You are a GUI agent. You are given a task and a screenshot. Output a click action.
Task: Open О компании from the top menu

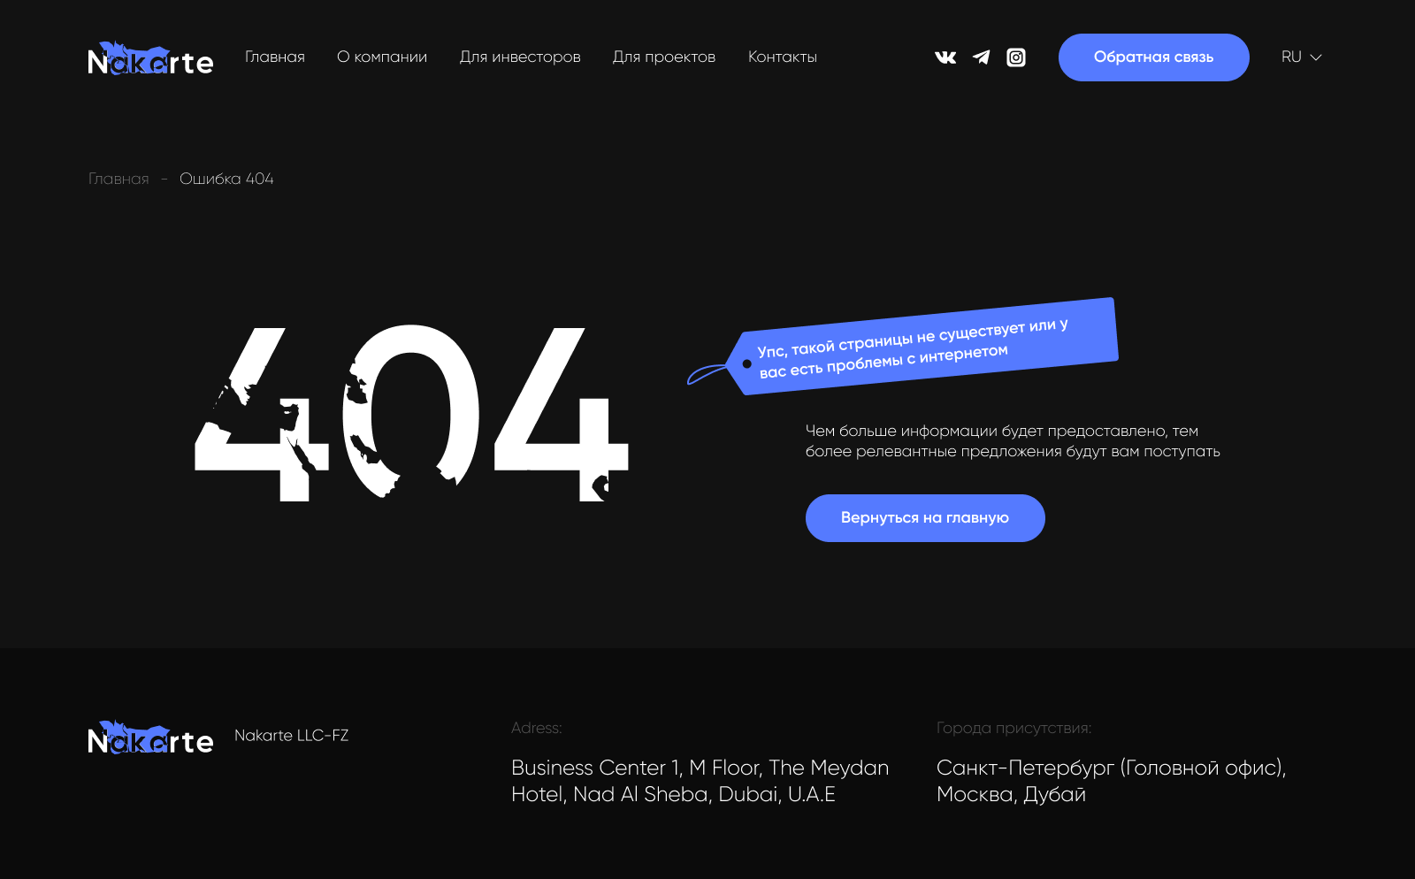point(381,57)
